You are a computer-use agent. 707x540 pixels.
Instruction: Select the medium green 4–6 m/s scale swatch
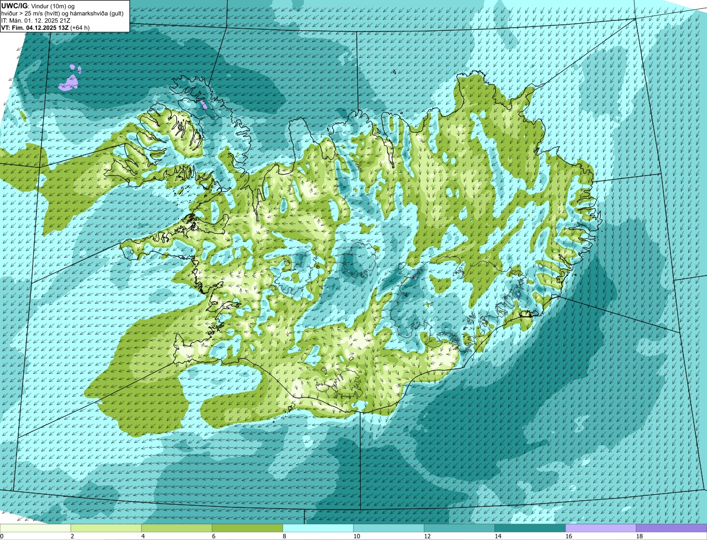[x=177, y=528]
